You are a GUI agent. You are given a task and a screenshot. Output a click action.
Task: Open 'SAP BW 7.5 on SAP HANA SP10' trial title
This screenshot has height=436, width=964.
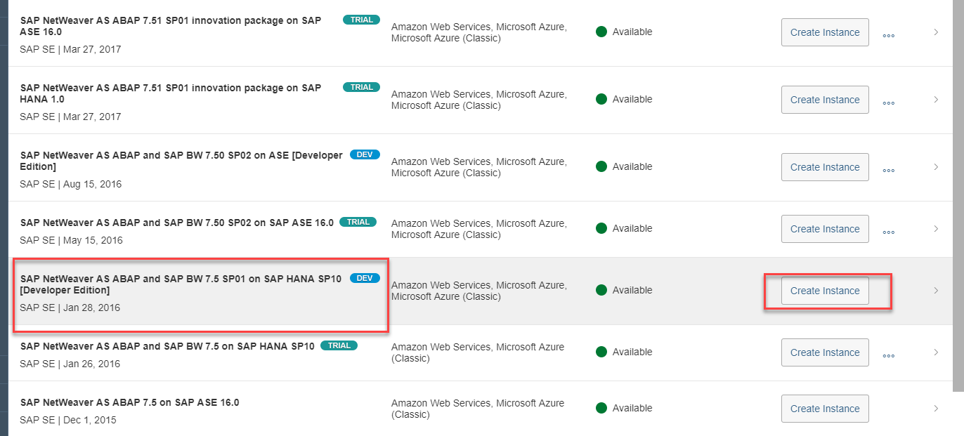[167, 346]
